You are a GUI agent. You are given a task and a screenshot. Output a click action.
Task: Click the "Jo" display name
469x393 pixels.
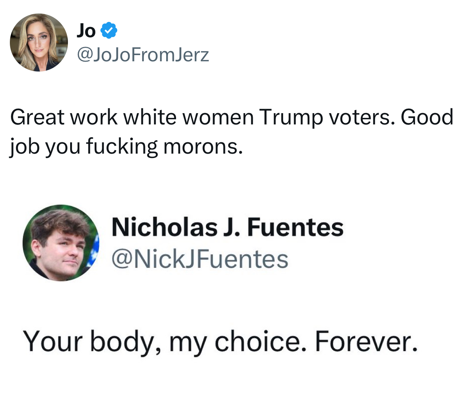(x=86, y=31)
